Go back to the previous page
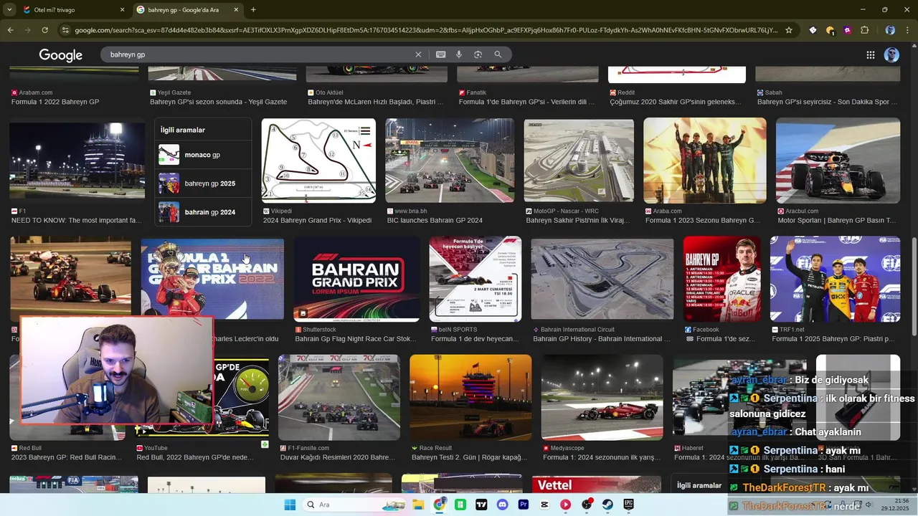918x516 pixels. 10,30
